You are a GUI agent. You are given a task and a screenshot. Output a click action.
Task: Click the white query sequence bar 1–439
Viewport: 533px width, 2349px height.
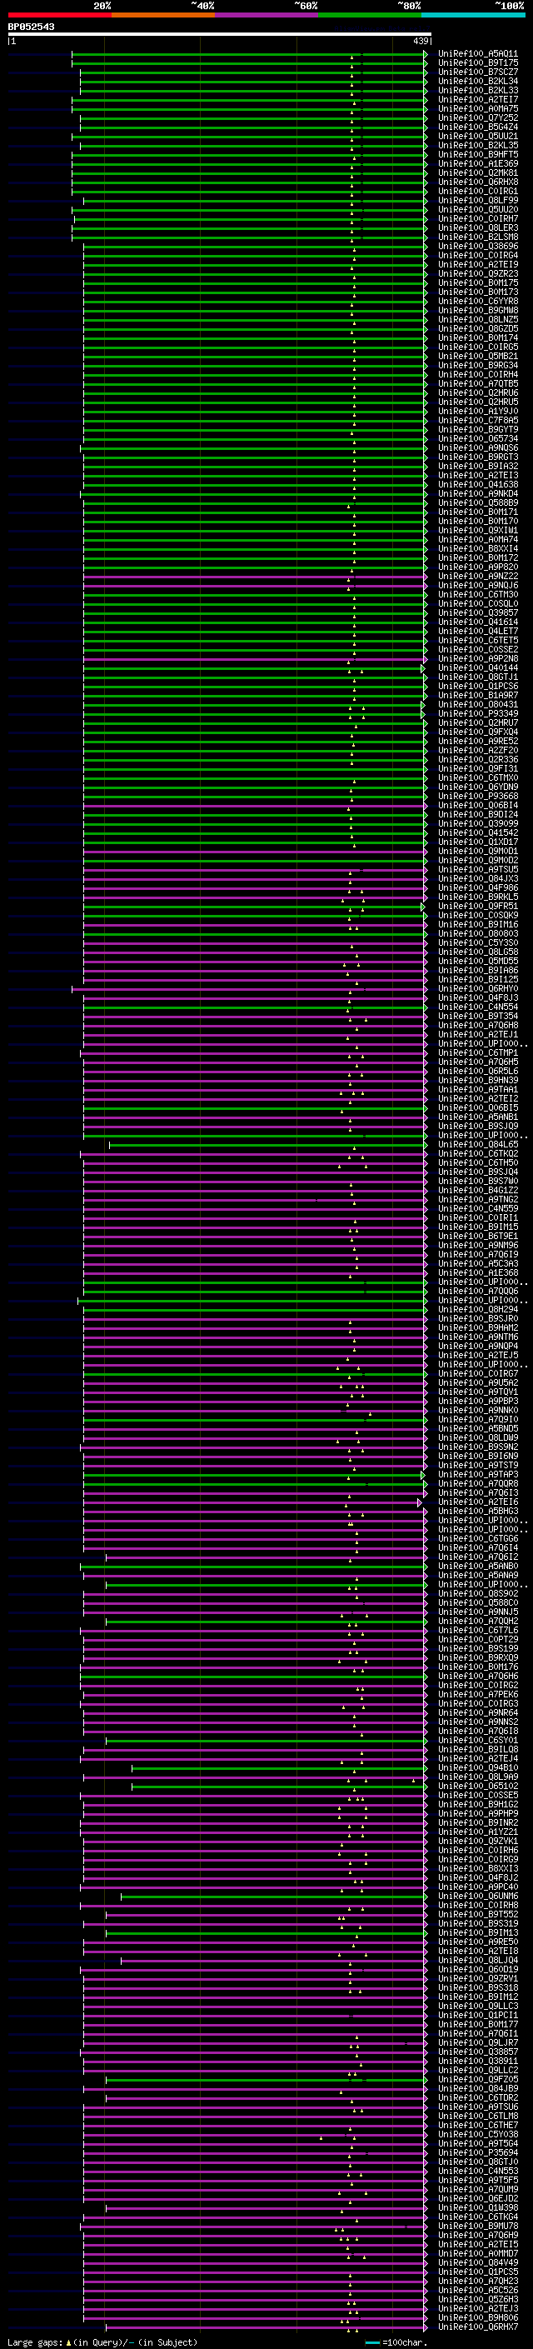[x=220, y=35]
